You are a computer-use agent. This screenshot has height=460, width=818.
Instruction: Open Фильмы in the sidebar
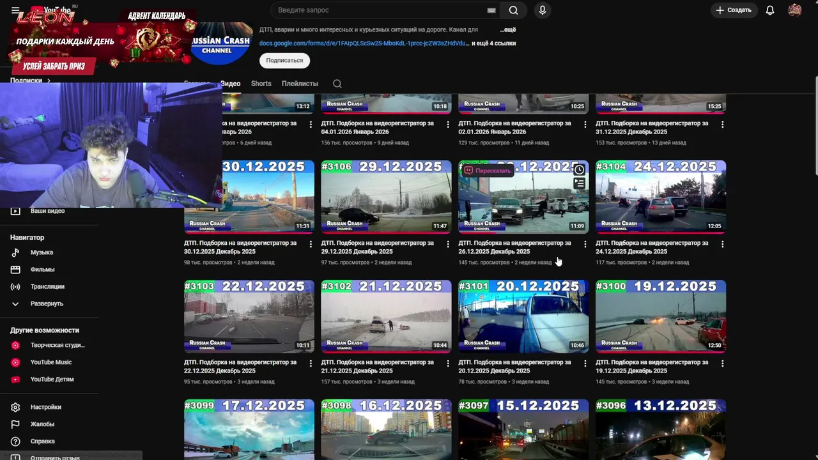point(42,270)
